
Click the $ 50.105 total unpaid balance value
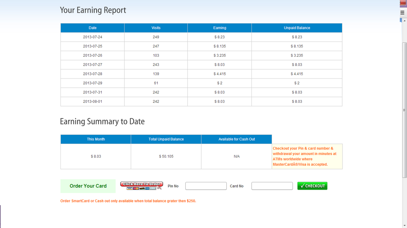pos(166,156)
